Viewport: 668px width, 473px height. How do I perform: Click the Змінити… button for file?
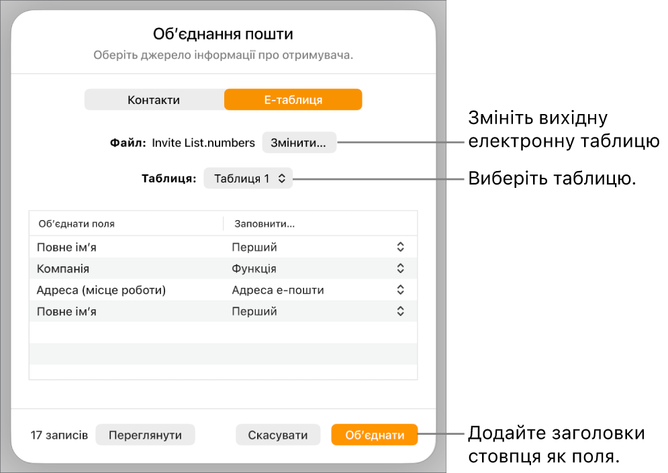[x=299, y=143]
